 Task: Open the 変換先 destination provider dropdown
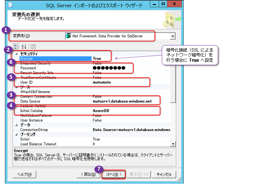(173, 36)
